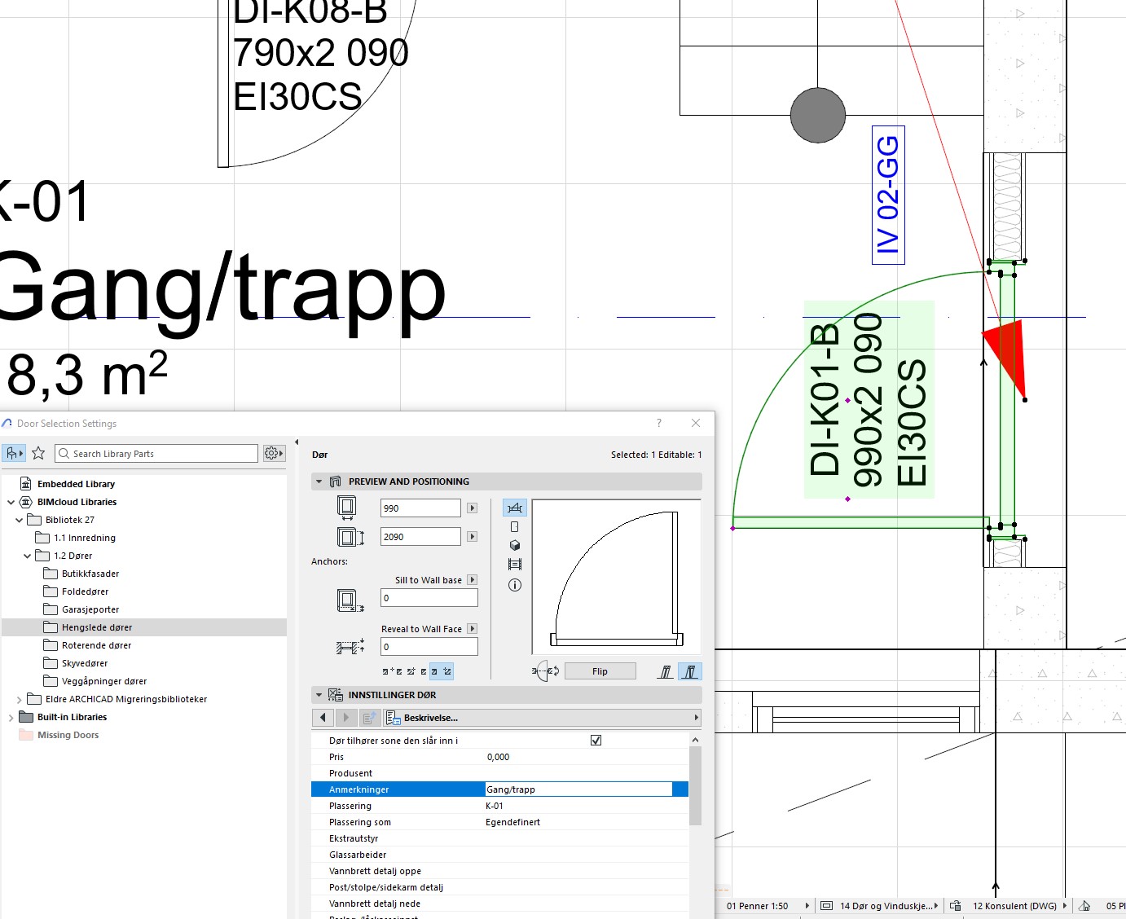Select the 2D plan preview icon
The image size is (1126, 919).
pos(515,508)
